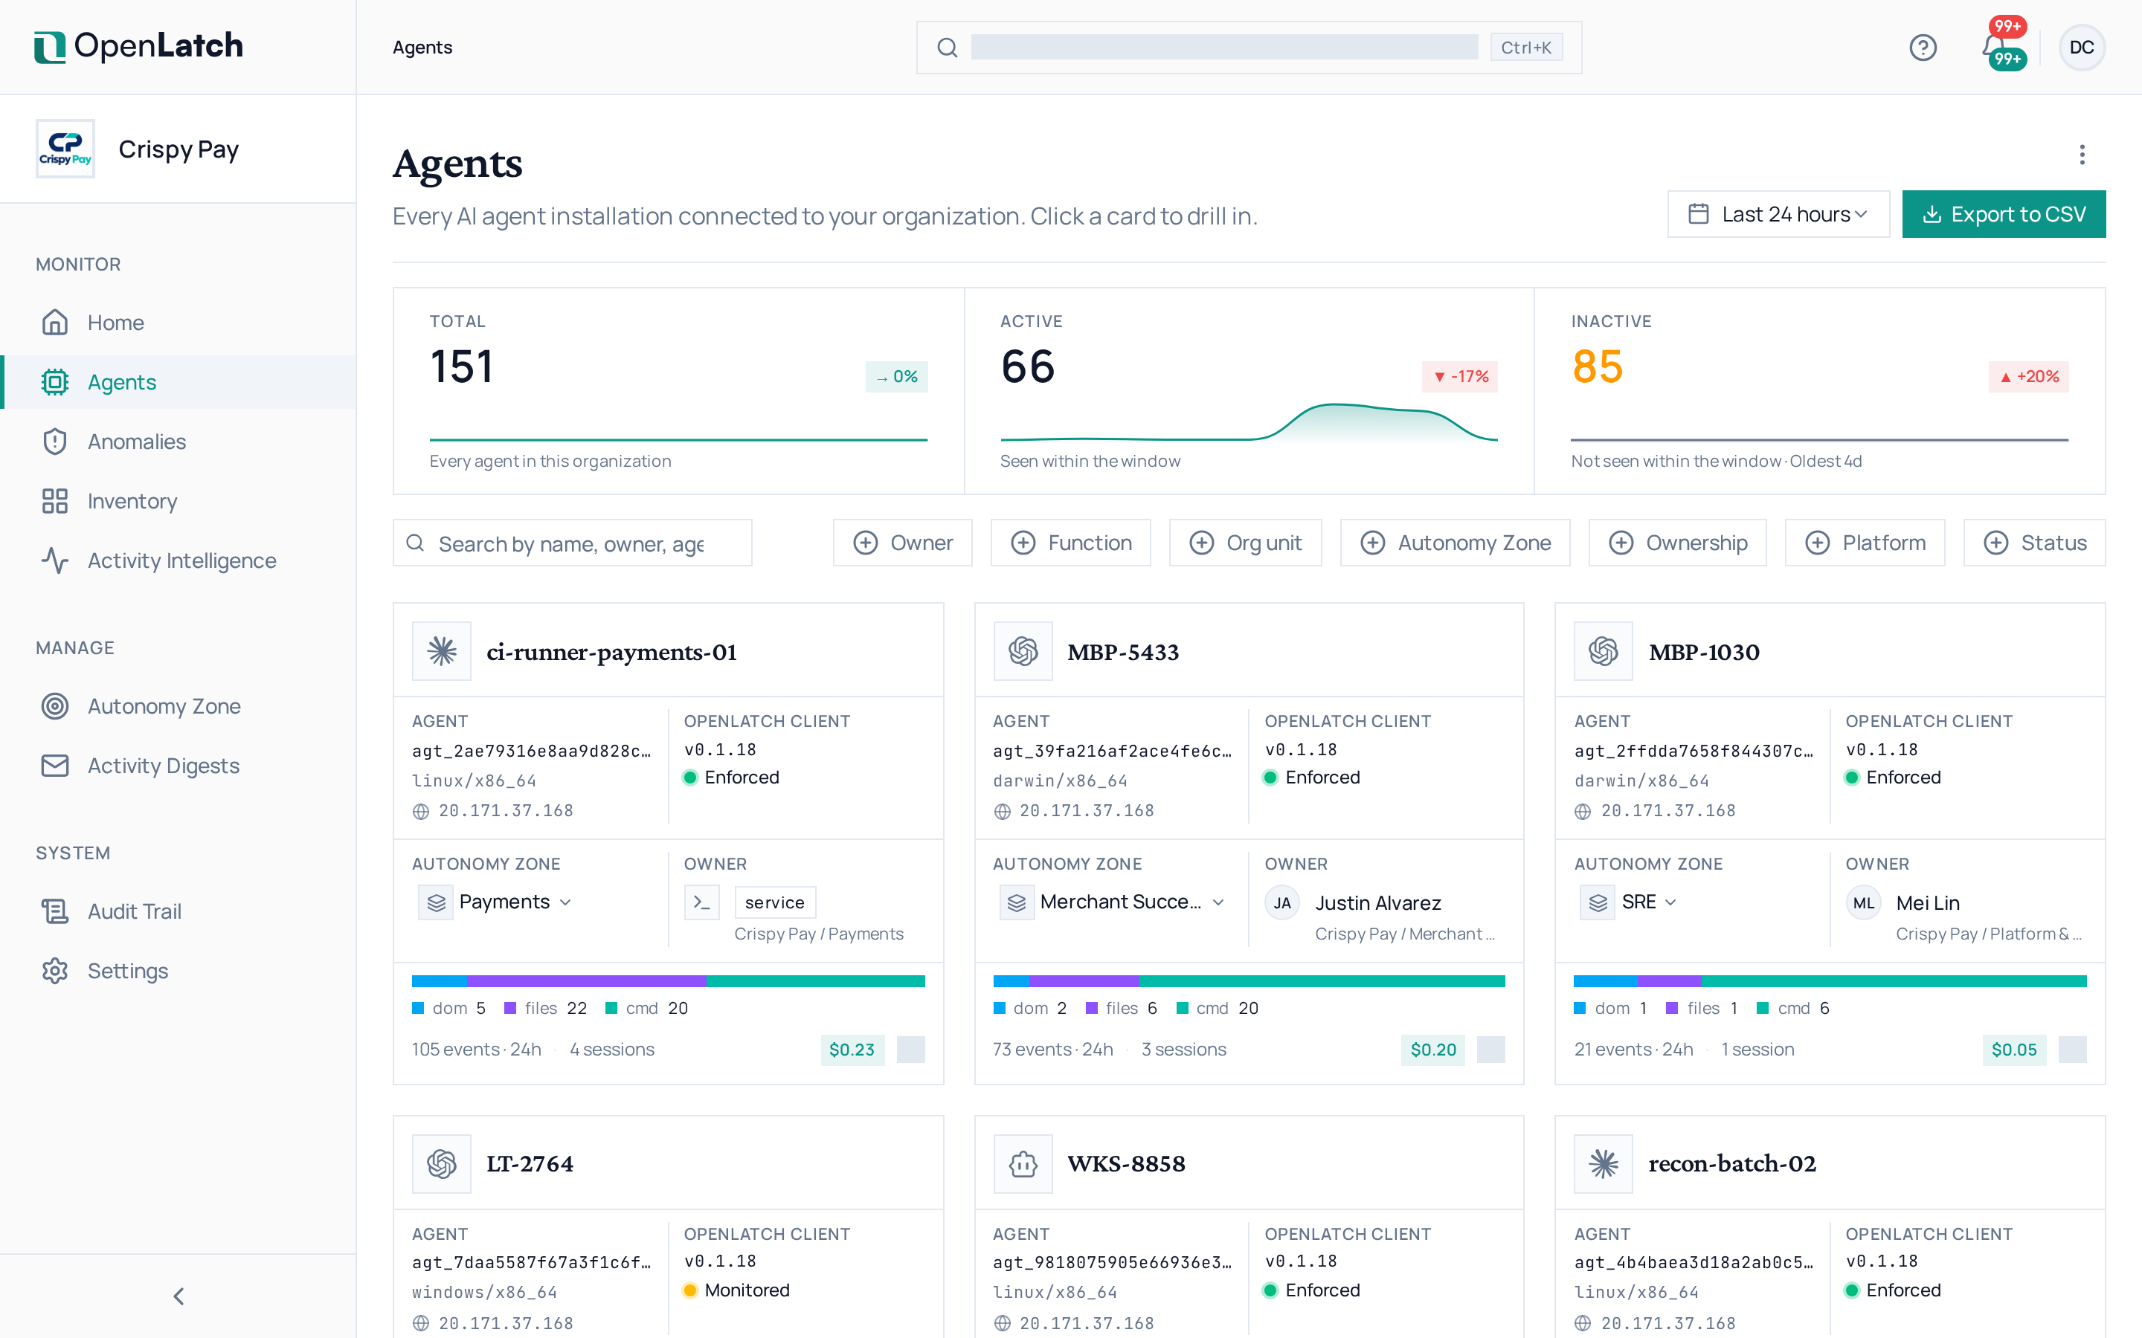Screen dimensions: 2142x1338
Task: Click the JA avatar for Justin Alvarez
Action: point(1281,902)
